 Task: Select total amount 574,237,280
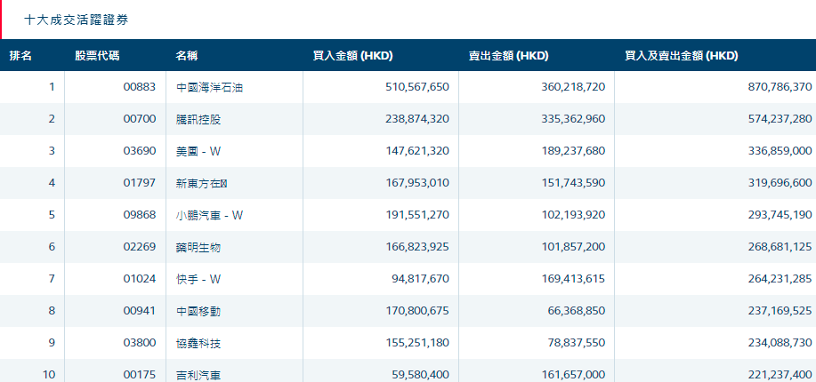780,119
